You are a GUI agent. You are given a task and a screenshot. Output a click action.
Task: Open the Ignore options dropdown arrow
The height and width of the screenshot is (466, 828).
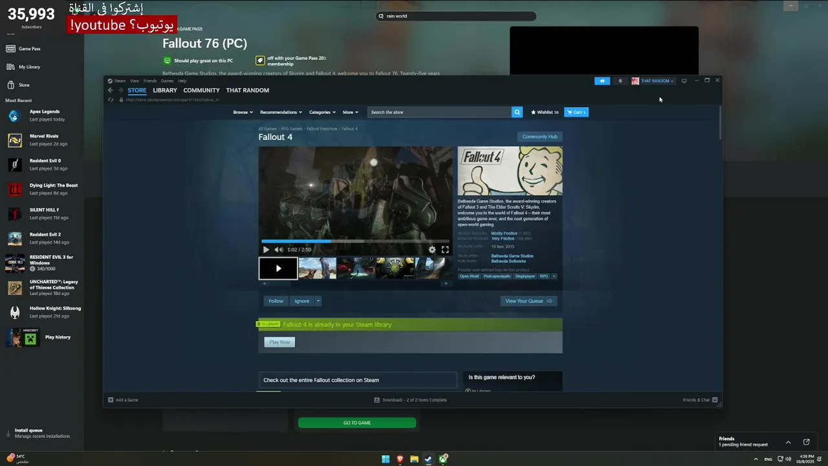[318, 301]
